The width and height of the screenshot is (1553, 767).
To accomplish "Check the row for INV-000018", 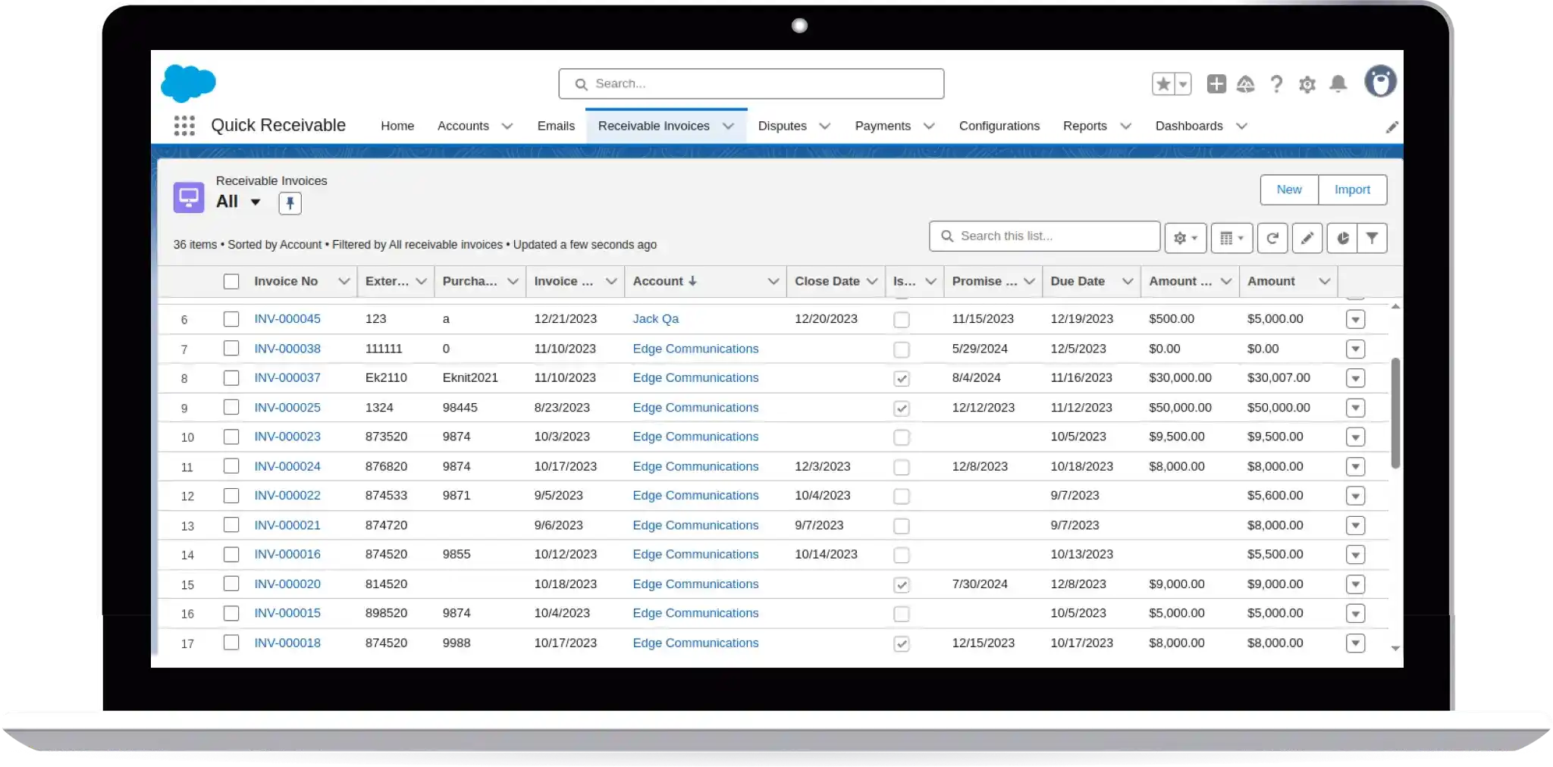I will [x=231, y=643].
